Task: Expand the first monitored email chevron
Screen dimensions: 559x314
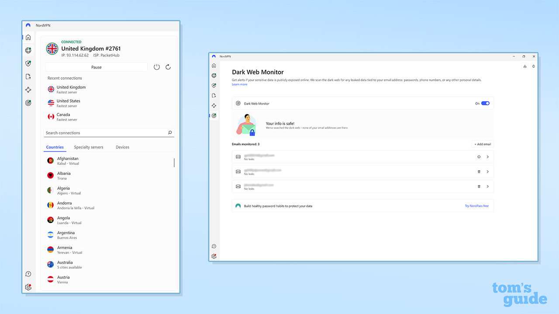Action: (487, 157)
